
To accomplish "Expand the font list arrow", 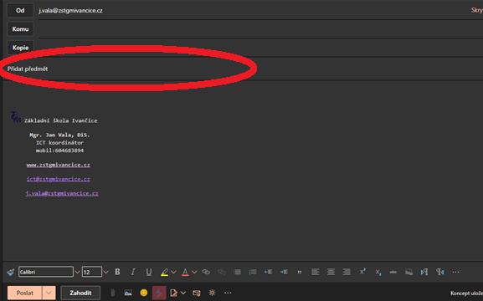I will (x=77, y=272).
